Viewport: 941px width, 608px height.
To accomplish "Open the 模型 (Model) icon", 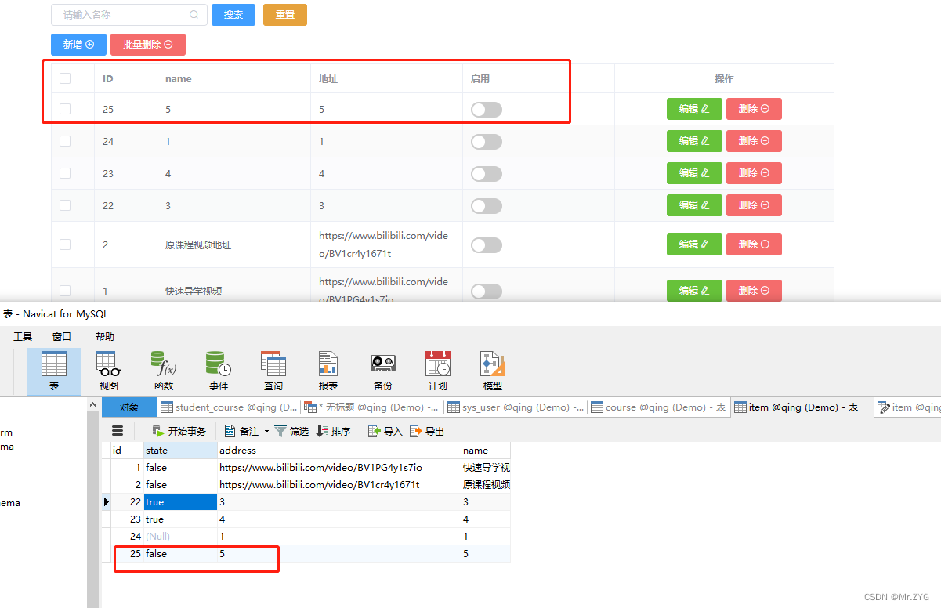I will pos(492,368).
